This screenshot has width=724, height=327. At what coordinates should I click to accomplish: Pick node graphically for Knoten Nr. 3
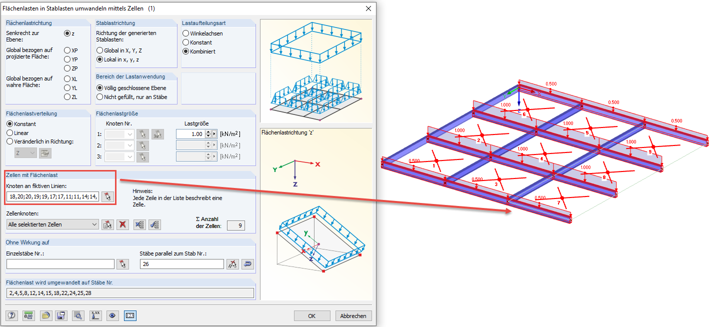coord(142,157)
